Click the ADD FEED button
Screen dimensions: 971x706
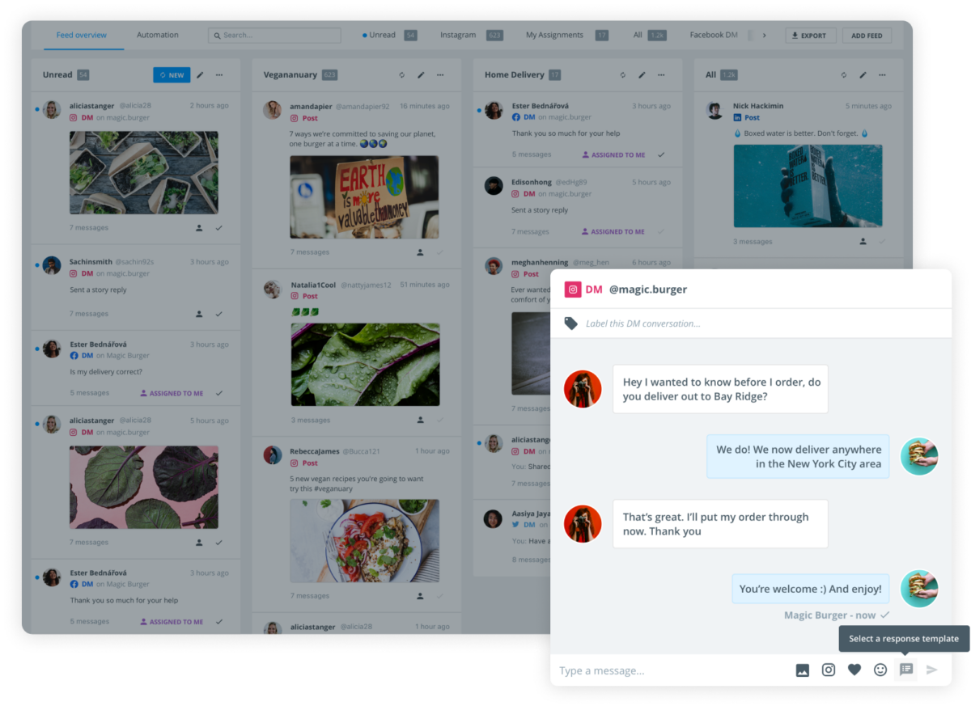(x=867, y=35)
